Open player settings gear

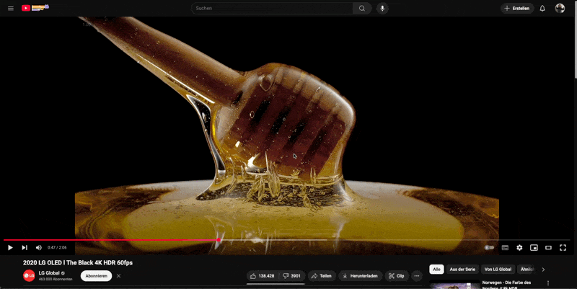519,247
